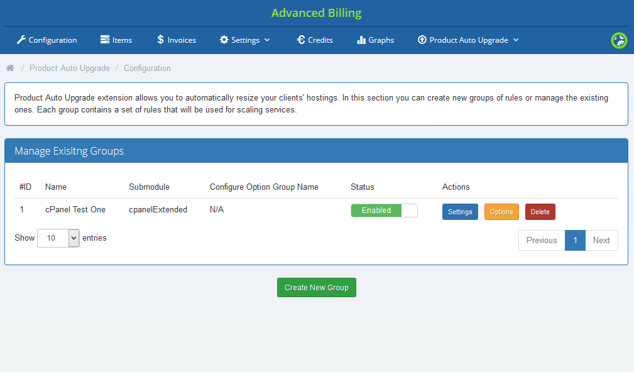The image size is (634, 372).
Task: Click the Items list icon
Action: click(105, 40)
